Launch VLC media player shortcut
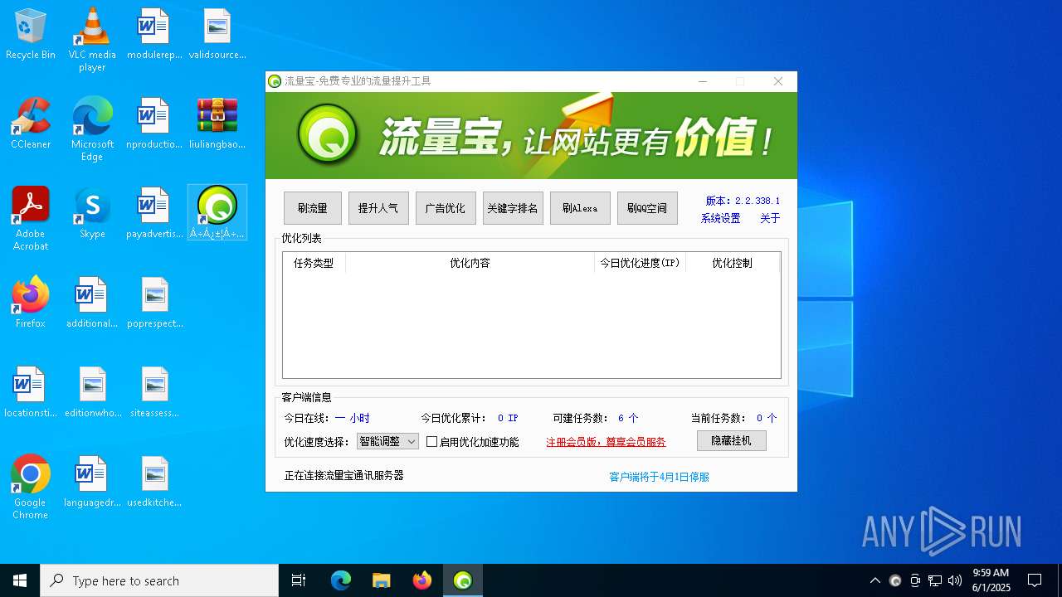 point(92,40)
